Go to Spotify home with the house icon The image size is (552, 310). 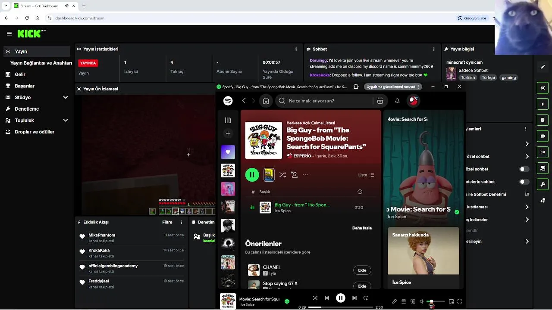point(266,101)
